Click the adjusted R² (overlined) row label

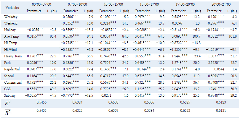click(8, 112)
